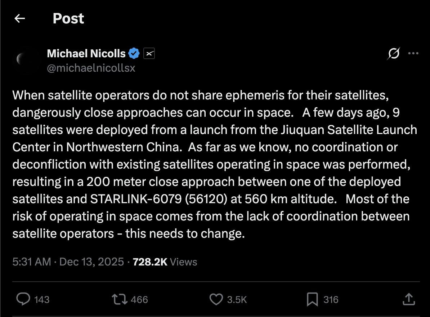
Task: Click the Post header title
Action: (x=68, y=18)
